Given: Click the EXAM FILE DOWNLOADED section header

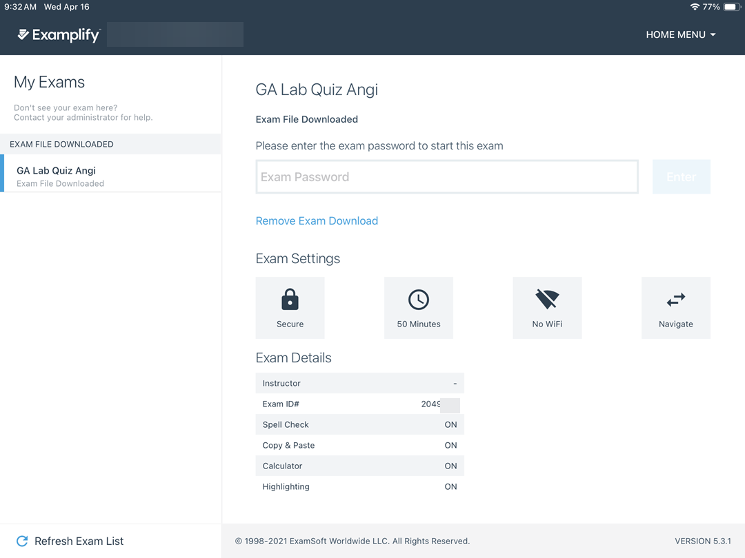Looking at the screenshot, I should tap(110, 144).
